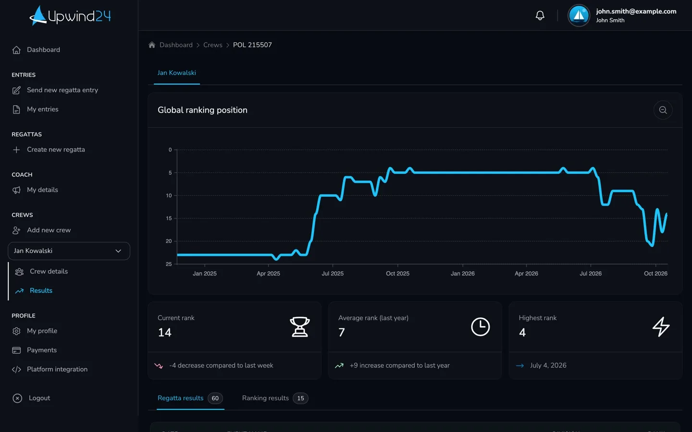Viewport: 692px width, 432px height.
Task: Click the card icon beside Payments
Action: click(x=16, y=350)
